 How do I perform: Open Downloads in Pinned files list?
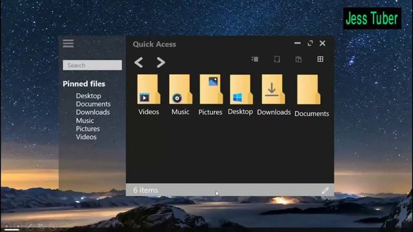click(93, 112)
